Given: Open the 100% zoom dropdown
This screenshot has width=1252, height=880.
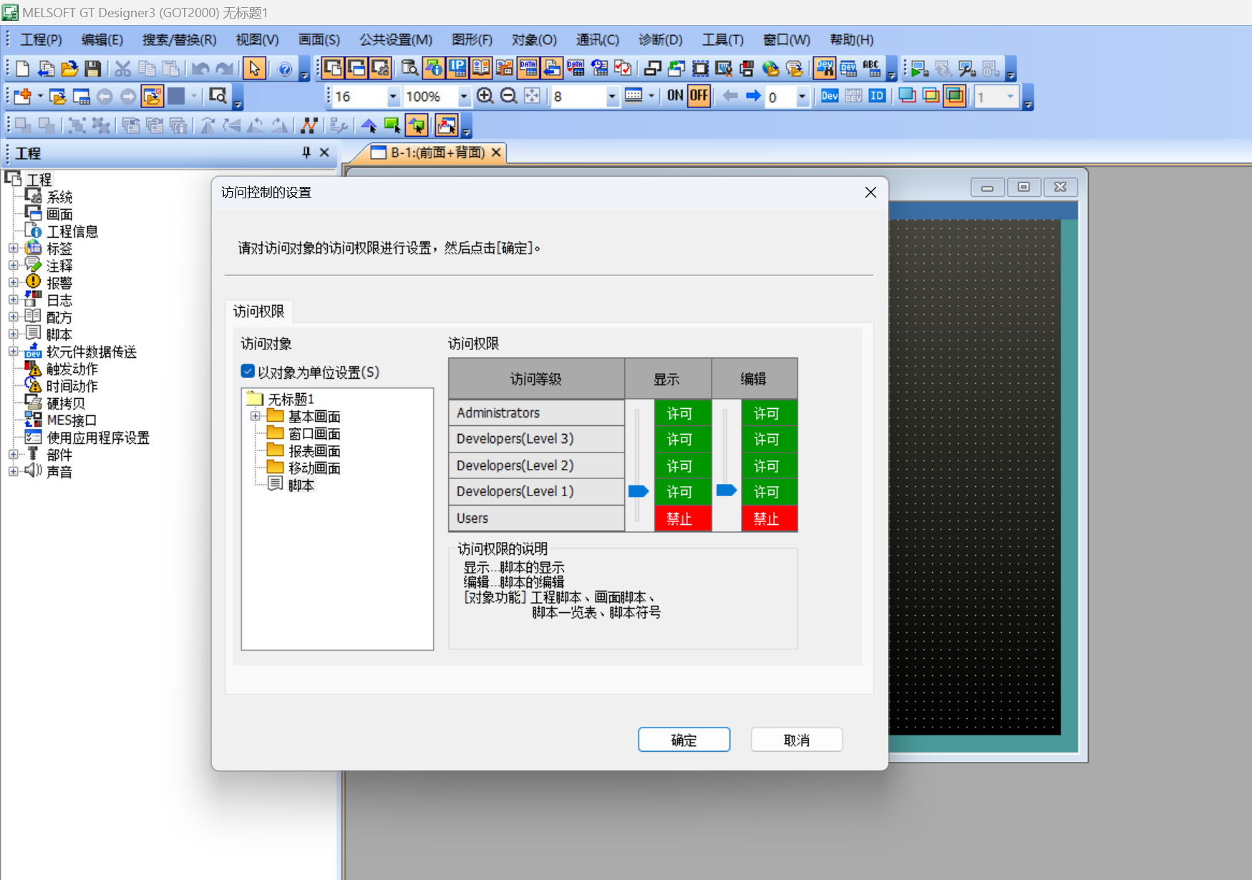Looking at the screenshot, I should (x=464, y=97).
